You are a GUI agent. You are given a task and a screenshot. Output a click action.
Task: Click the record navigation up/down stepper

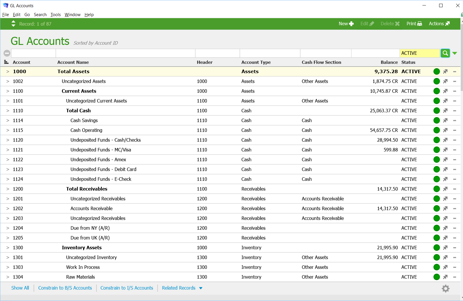[x=13, y=24]
